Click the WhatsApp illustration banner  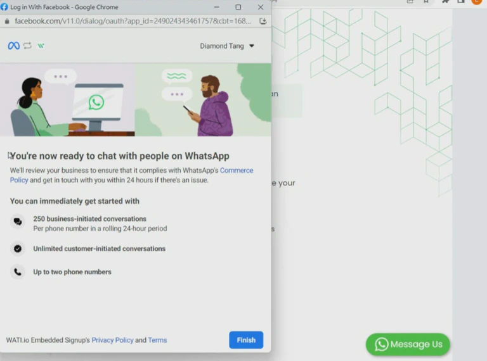(136, 99)
